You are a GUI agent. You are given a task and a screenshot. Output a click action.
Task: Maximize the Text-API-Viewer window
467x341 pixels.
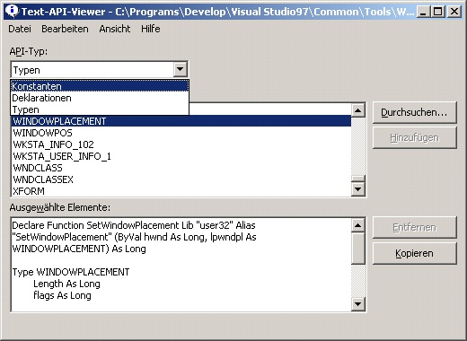click(438, 12)
